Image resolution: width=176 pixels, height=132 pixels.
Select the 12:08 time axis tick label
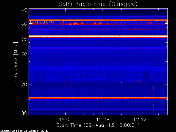(x=103, y=120)
